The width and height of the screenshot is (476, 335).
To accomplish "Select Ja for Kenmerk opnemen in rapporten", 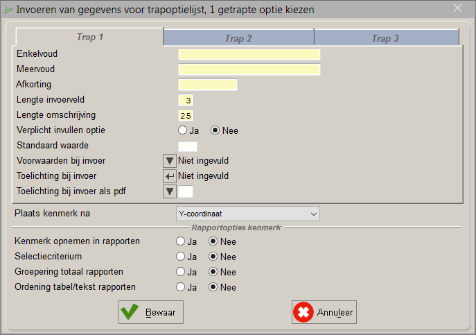I will coord(180,241).
